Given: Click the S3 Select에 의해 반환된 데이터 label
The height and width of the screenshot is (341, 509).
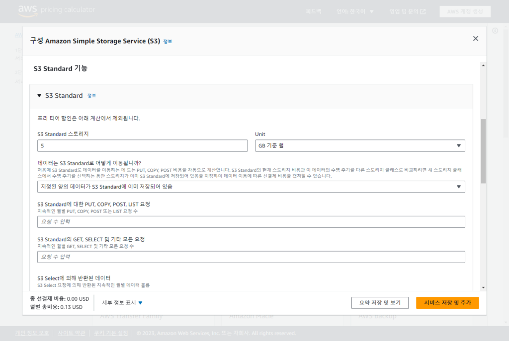Looking at the screenshot, I should tap(74, 278).
